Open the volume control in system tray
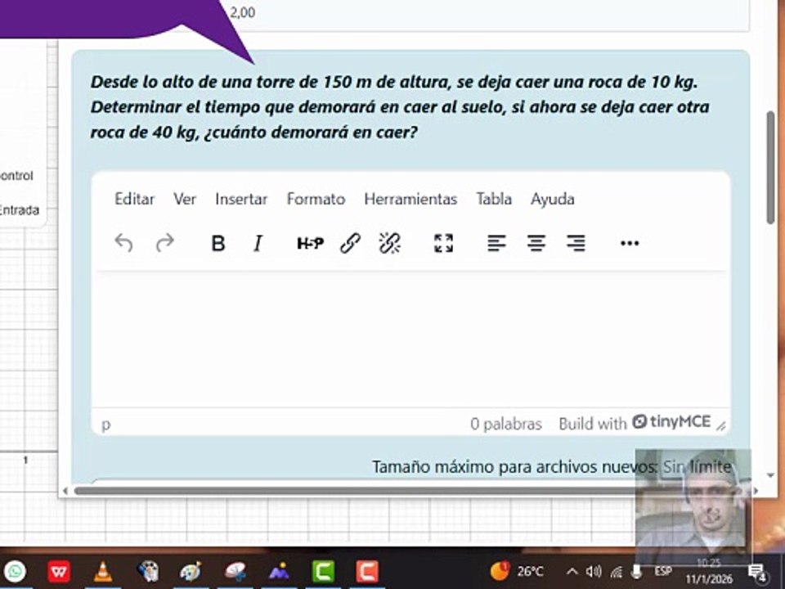This screenshot has width=785, height=589. click(594, 571)
